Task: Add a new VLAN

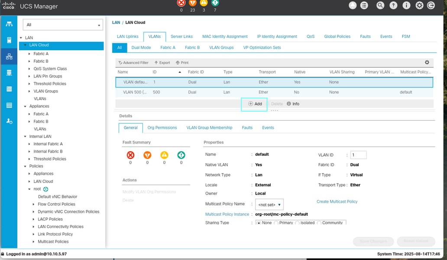Action: pyautogui.click(x=255, y=104)
